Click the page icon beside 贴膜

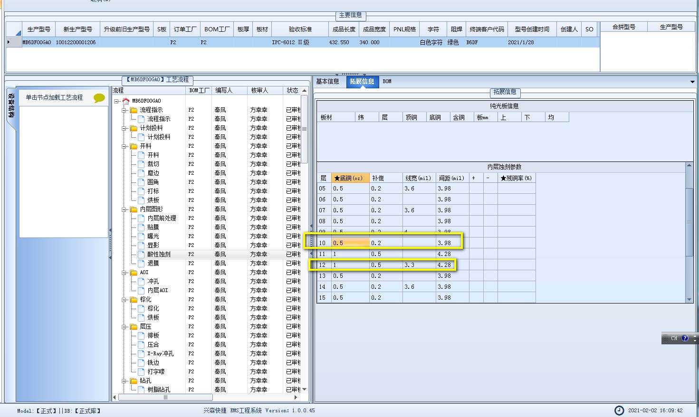point(141,227)
